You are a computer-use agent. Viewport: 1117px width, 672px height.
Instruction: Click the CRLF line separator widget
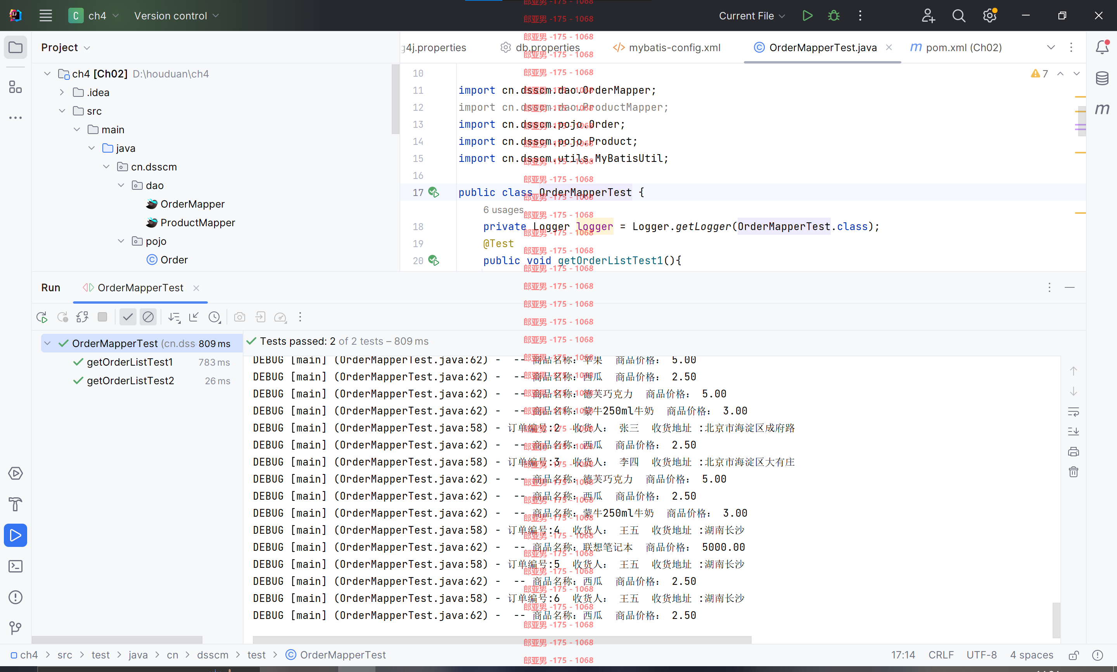tap(941, 655)
